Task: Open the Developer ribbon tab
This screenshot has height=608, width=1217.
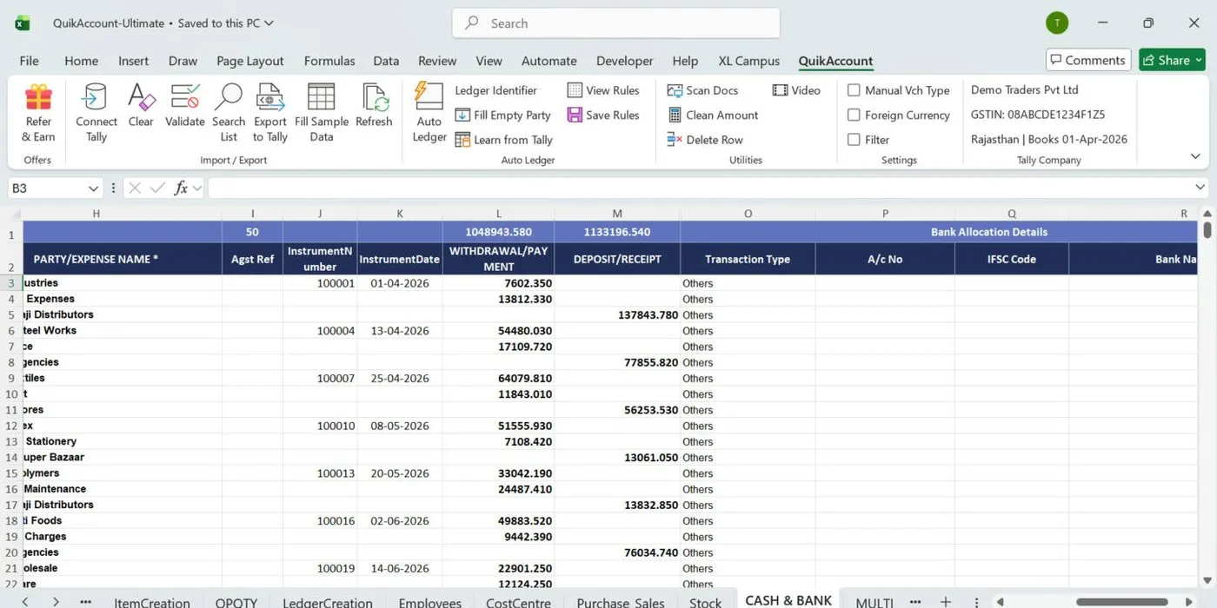Action: (x=624, y=61)
